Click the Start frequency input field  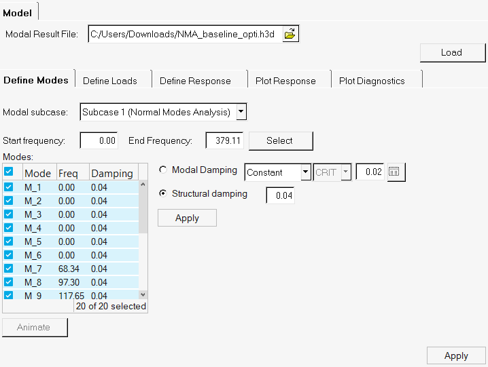click(x=99, y=140)
